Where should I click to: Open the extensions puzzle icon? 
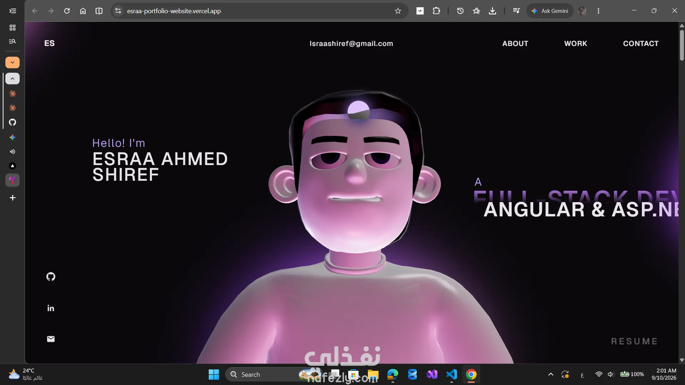coord(436,11)
